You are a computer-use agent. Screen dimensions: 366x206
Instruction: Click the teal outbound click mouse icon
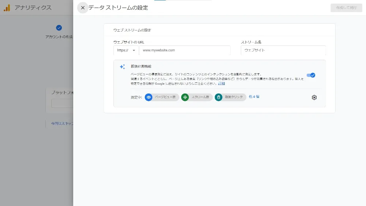(219, 97)
